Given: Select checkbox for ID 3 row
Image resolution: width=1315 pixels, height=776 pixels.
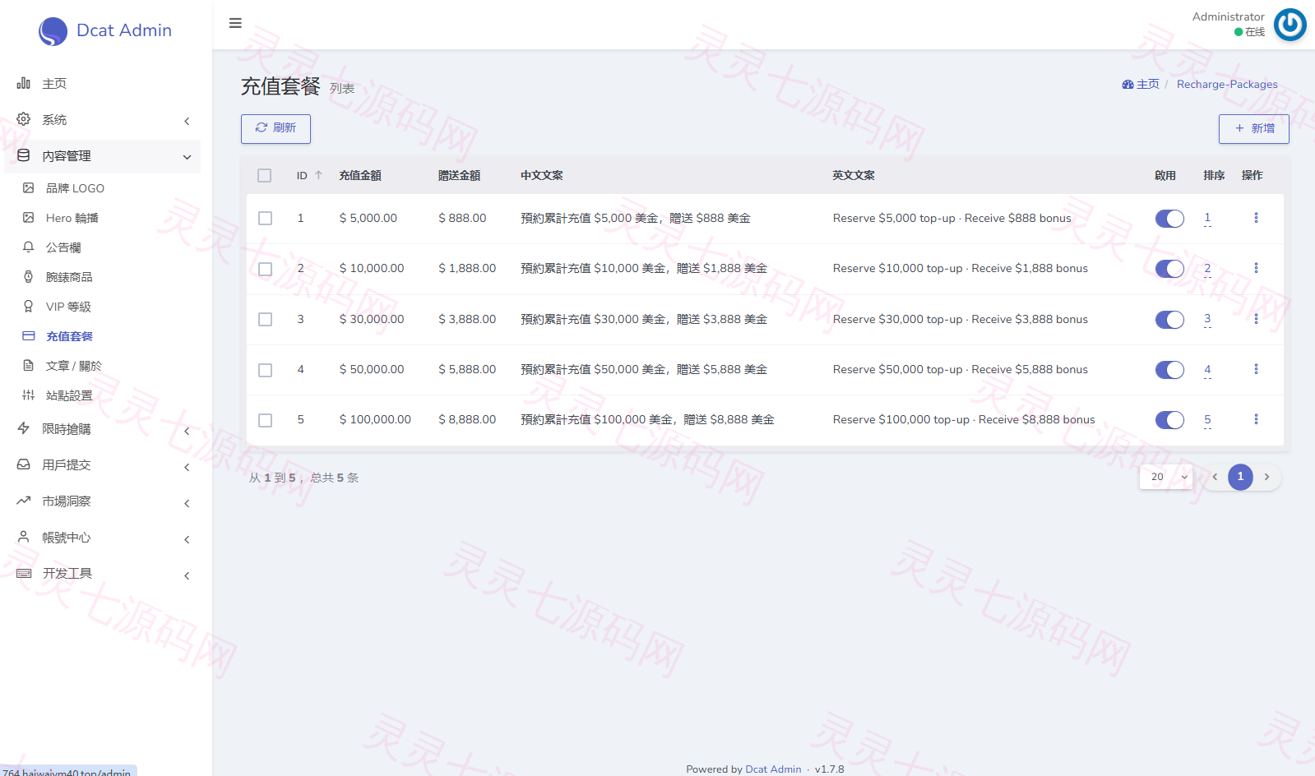Looking at the screenshot, I should click(265, 319).
